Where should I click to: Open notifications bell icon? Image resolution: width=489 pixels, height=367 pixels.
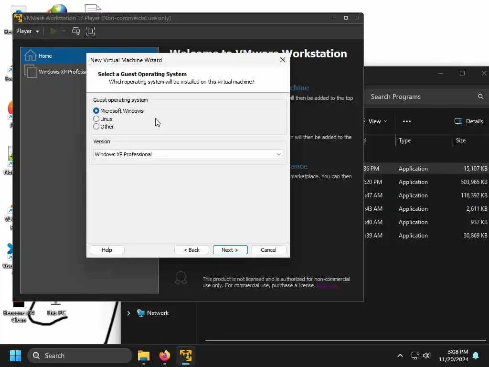[x=476, y=356]
